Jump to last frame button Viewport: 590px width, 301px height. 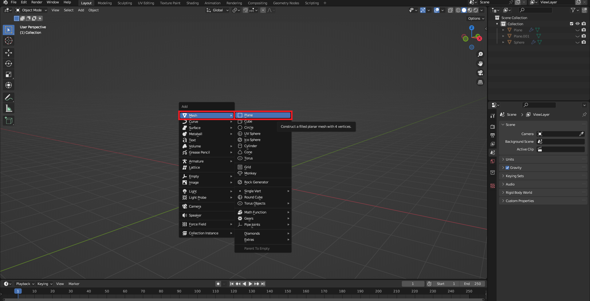pyautogui.click(x=263, y=284)
